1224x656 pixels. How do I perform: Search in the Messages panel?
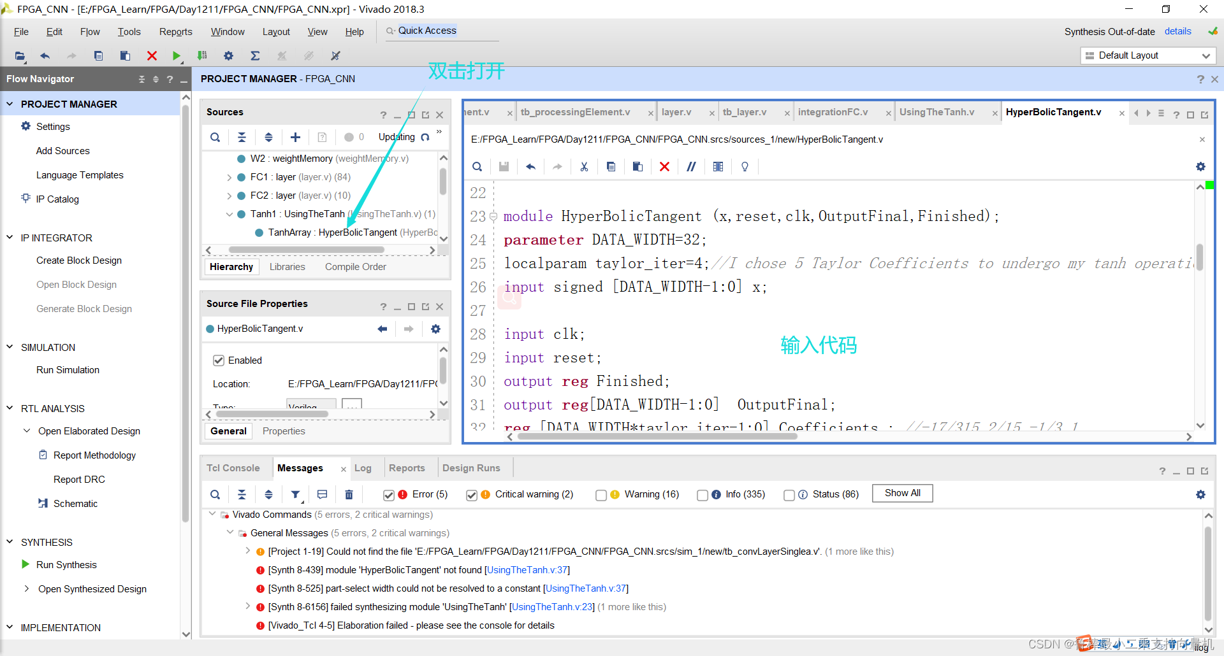[215, 494]
